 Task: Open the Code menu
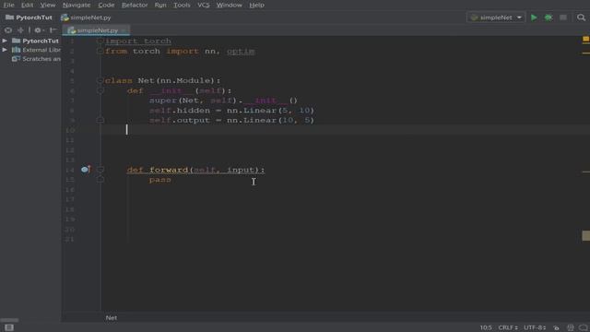(106, 5)
